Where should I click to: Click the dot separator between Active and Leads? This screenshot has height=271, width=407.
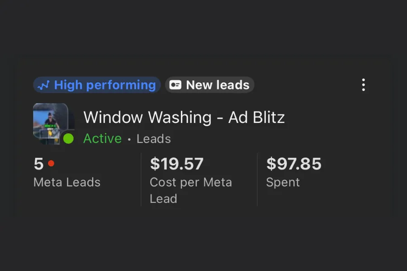(x=129, y=139)
